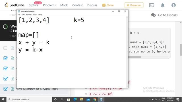Screen dimensions: 182x102
Task: Open notifications bell
Action: pos(163,5)
